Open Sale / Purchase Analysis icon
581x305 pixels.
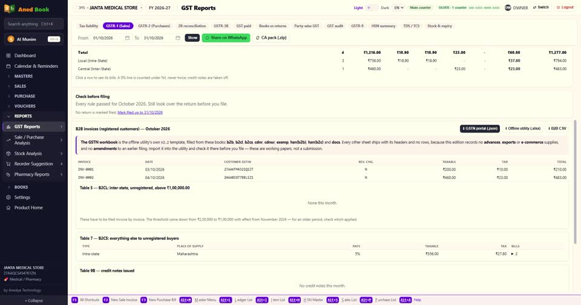click(x=8, y=140)
